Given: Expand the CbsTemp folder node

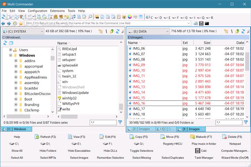Looking at the screenshot, I should pyautogui.click(x=16, y=110).
